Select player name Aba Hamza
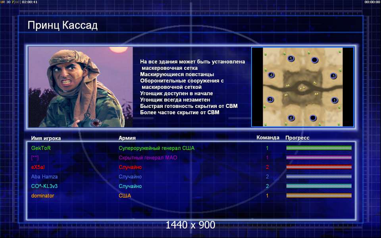This screenshot has width=381, height=238. (44, 177)
